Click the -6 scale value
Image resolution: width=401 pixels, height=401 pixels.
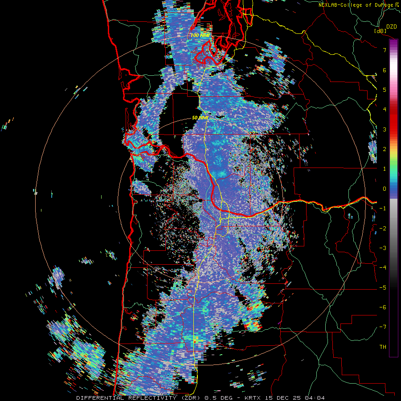tap(383, 307)
